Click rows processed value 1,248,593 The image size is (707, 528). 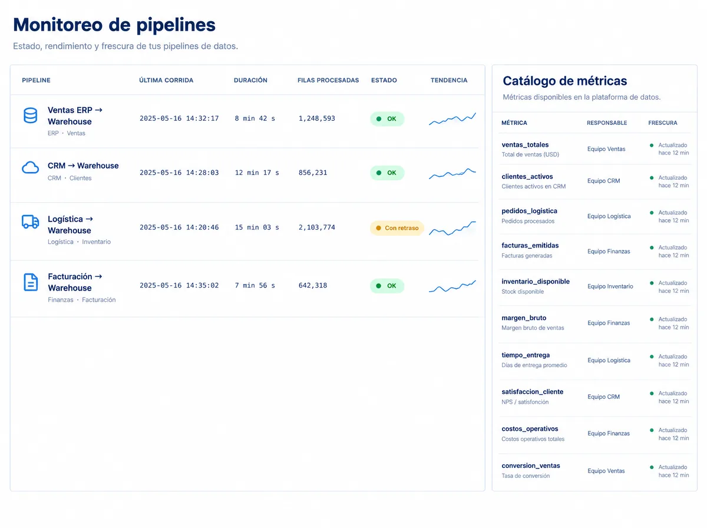[316, 118]
